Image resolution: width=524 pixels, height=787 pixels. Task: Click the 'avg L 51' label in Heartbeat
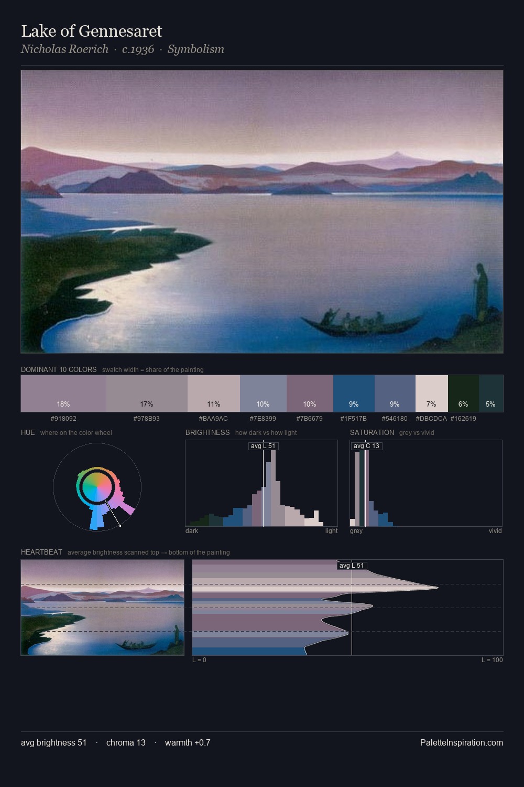tap(352, 566)
